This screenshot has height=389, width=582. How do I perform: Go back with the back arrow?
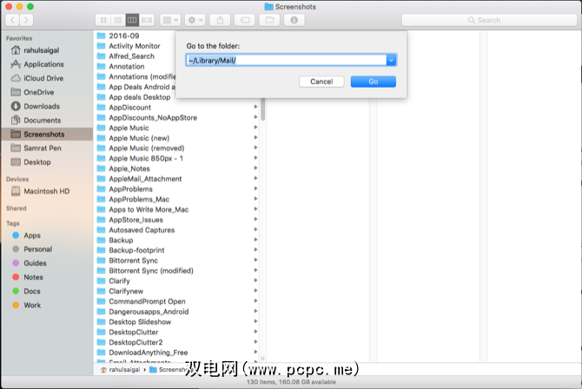(13, 20)
